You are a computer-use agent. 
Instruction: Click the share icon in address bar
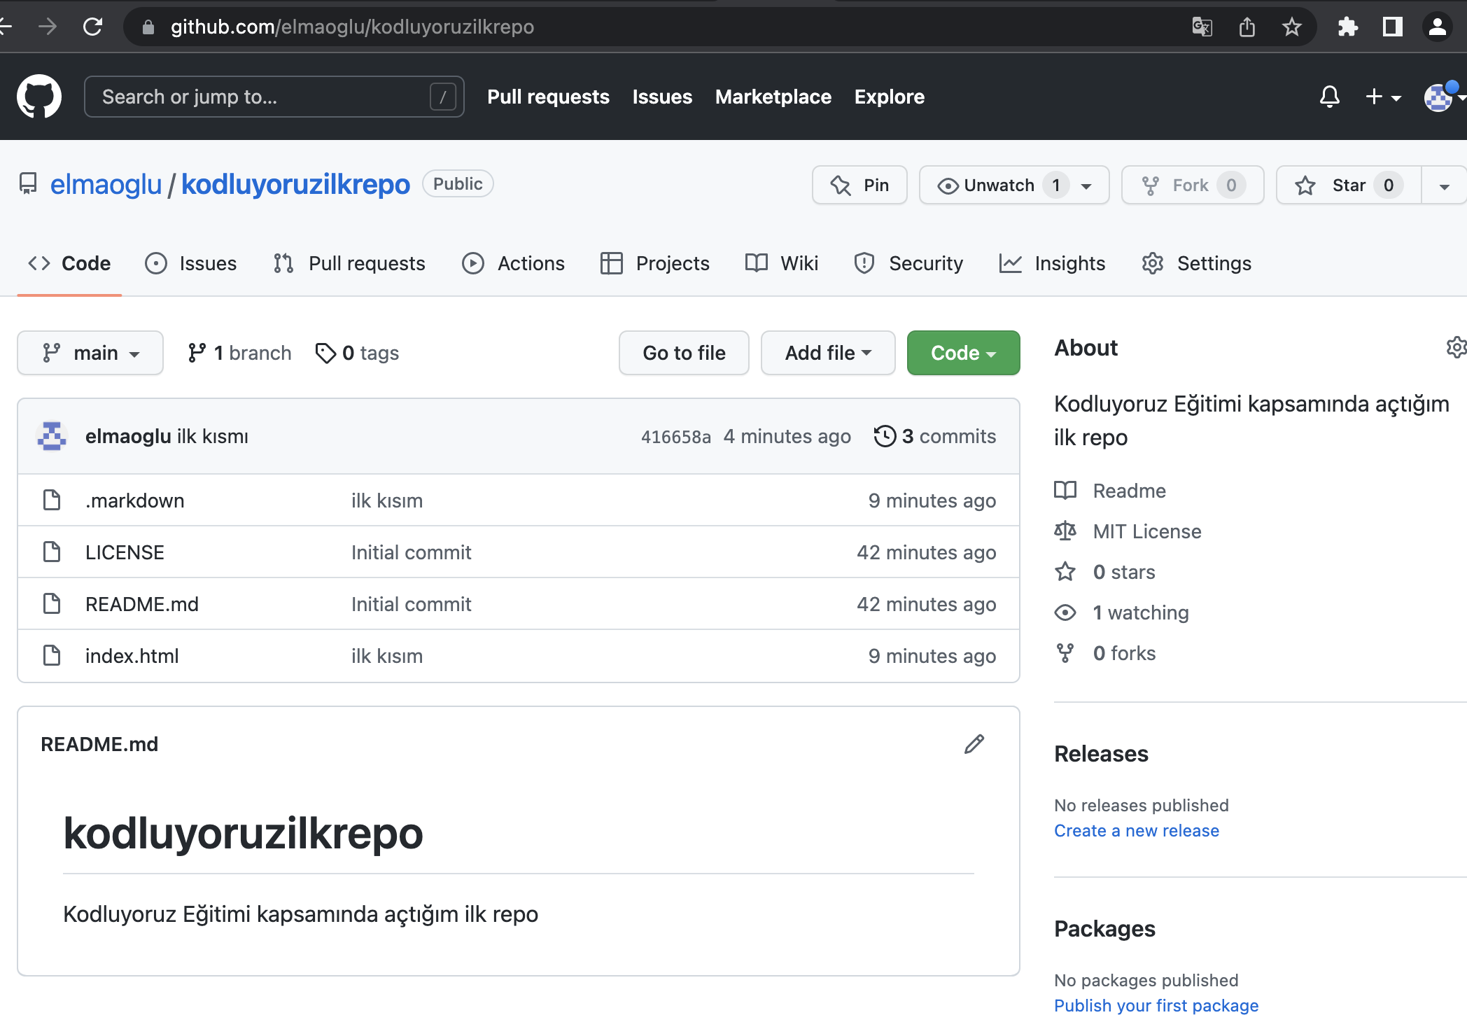pyautogui.click(x=1247, y=27)
